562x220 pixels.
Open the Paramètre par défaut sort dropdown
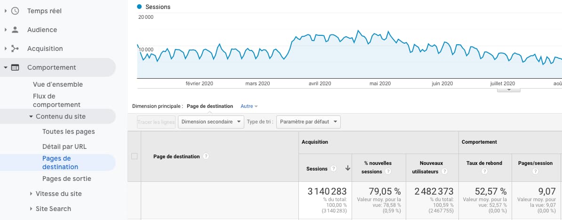point(308,122)
